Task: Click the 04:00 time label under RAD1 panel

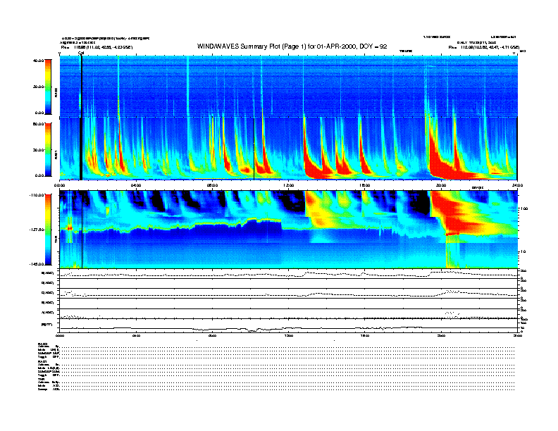Action: [x=136, y=185]
